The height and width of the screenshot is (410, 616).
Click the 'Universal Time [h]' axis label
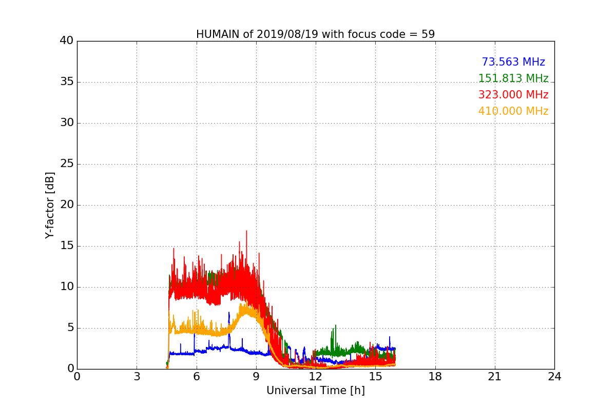pos(315,391)
